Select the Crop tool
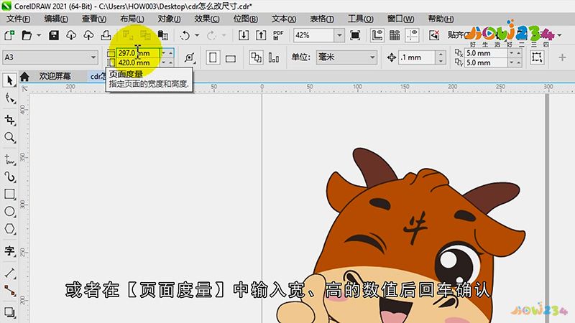The width and height of the screenshot is (575, 323). [9, 119]
